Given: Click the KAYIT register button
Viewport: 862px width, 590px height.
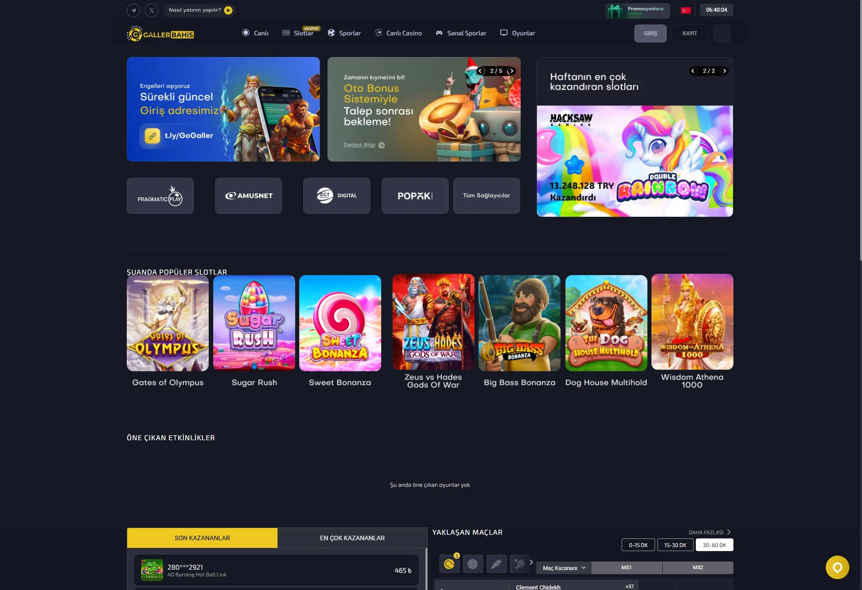Looking at the screenshot, I should (x=690, y=33).
